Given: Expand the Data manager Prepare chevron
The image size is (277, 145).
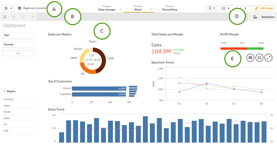Looking at the screenshot, I should click(120, 10).
